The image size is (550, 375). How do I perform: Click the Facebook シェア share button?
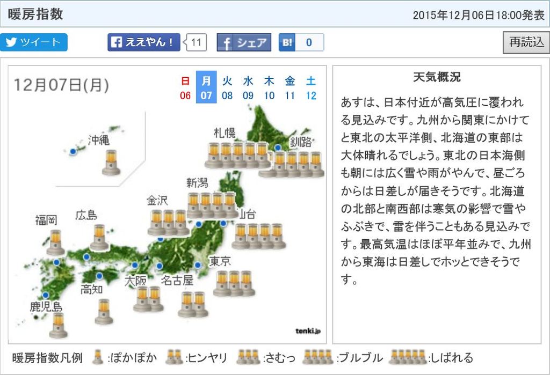(244, 42)
